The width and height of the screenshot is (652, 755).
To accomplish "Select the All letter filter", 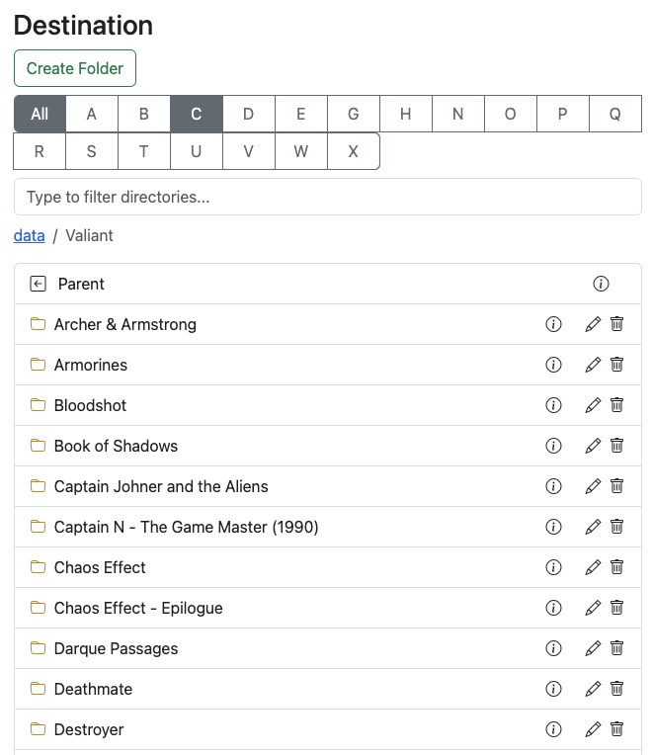I will point(40,114).
